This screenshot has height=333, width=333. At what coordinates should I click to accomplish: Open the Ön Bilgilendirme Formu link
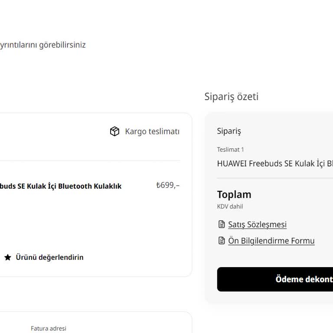tap(271, 241)
